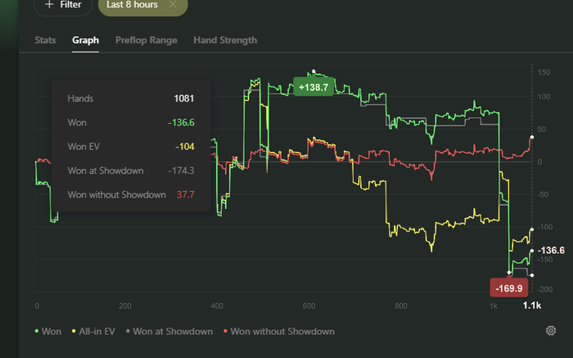
Task: Select the -136.6 end value label
Action: [551, 250]
